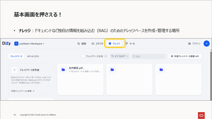Click the スタジオ robot icon
This screenshot has width=212, height=119.
click(93, 44)
